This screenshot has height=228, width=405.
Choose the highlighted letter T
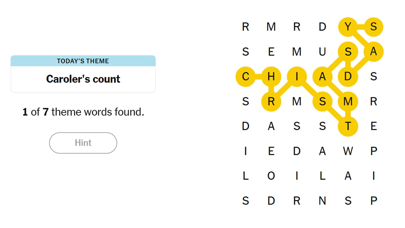(x=348, y=126)
